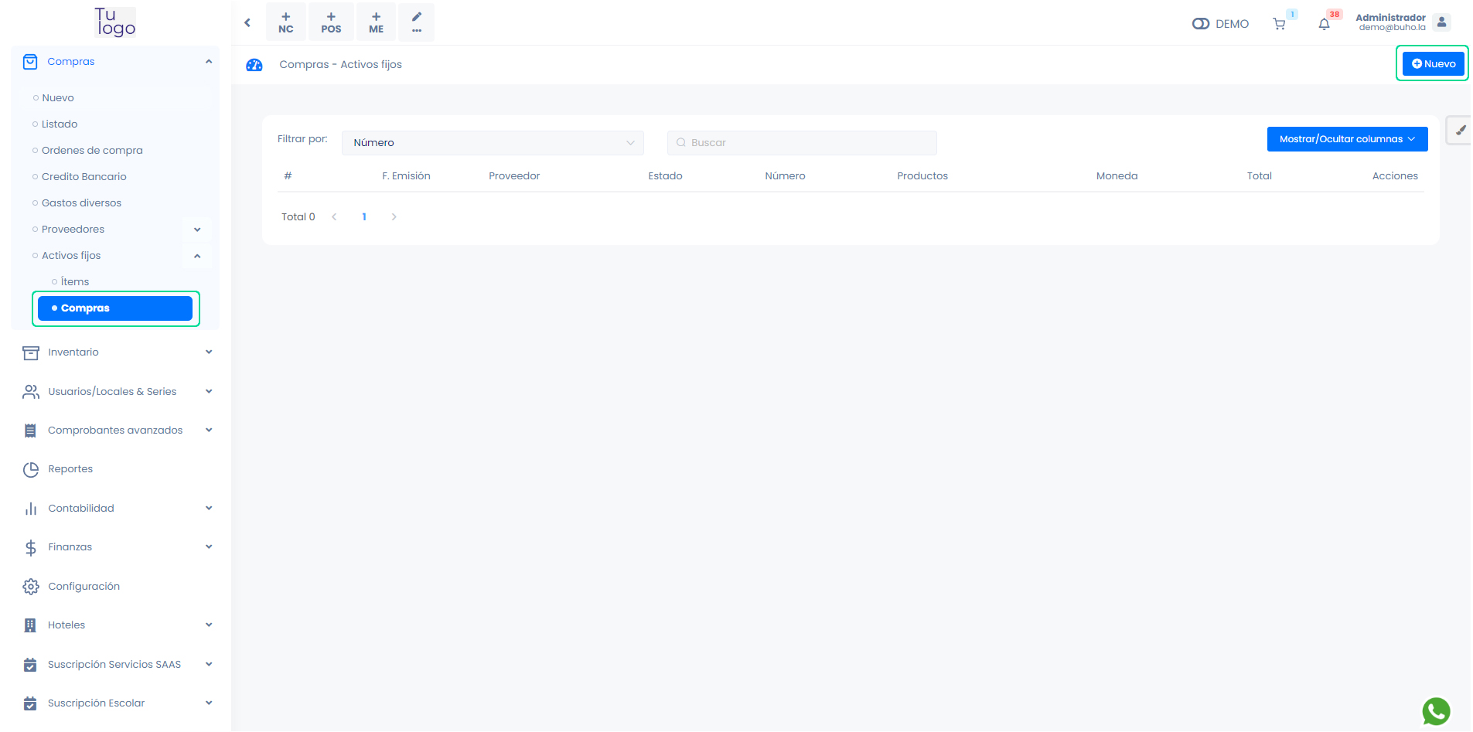Open Mostrar/Ocultar columnas dropdown
The height and width of the screenshot is (732, 1473).
pos(1346,139)
